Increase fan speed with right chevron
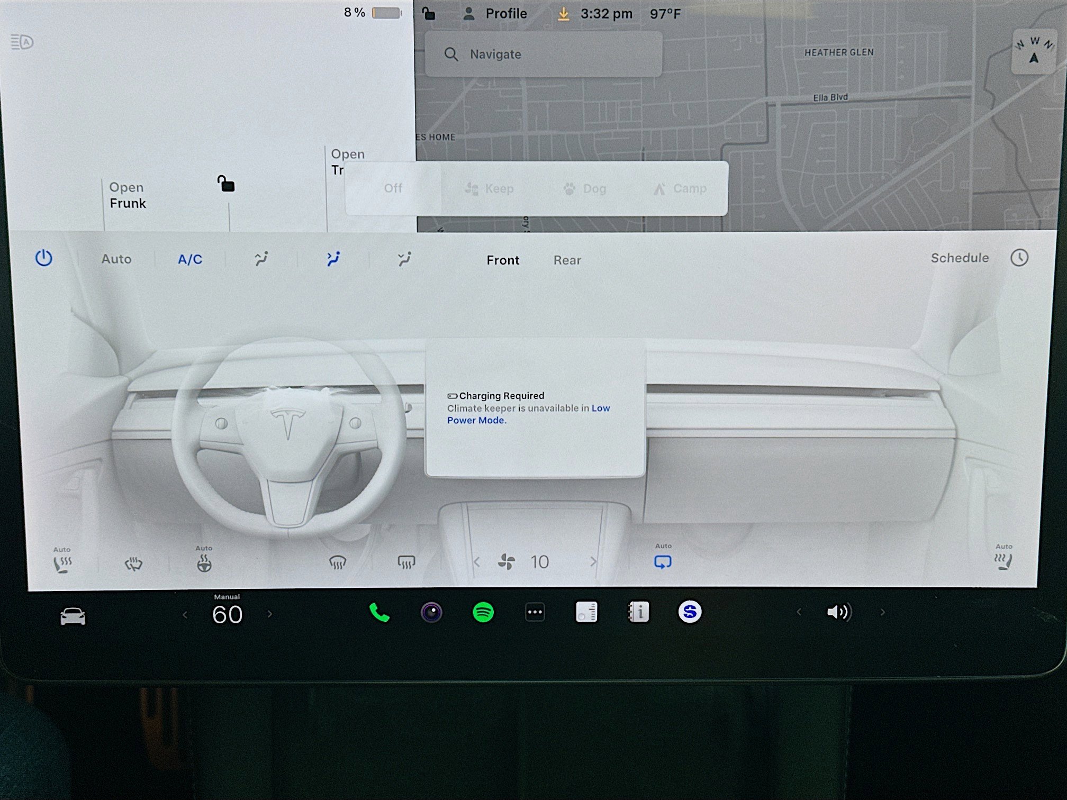The height and width of the screenshot is (800, 1067). (593, 562)
